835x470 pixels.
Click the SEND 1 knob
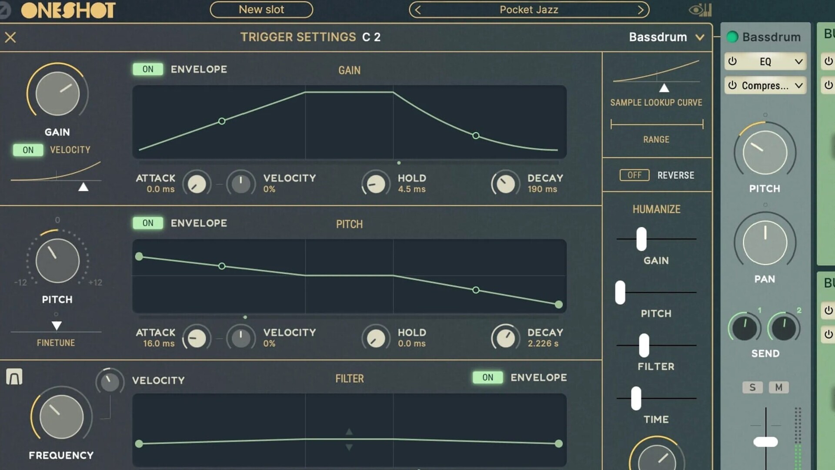(745, 328)
